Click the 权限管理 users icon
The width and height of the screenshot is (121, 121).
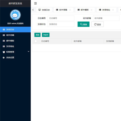[x=4, y=52]
